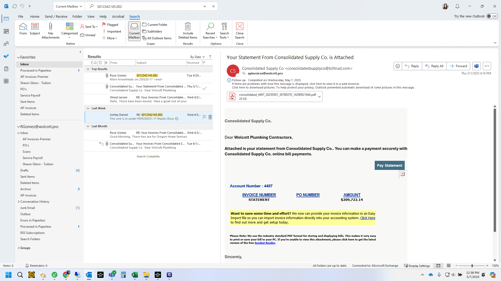Viewport: 501px width, 281px height.
Task: Open the View tab
Action: pyautogui.click(x=91, y=16)
